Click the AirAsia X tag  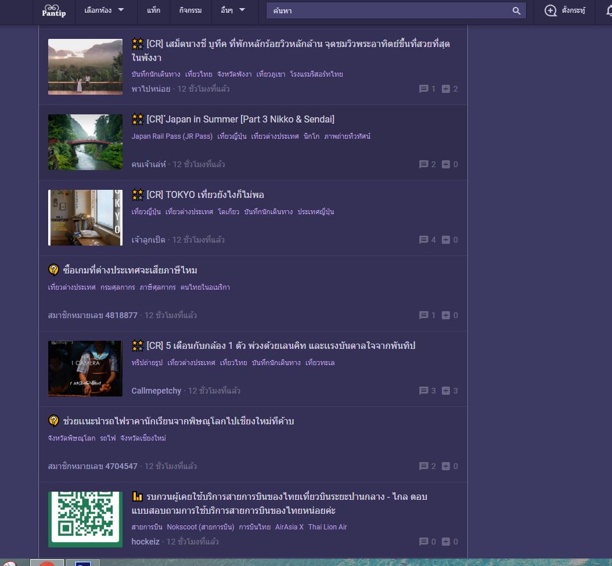point(289,527)
